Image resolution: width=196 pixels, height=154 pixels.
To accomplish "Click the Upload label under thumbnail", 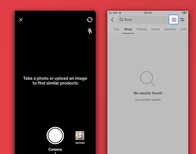I will tap(80, 143).
